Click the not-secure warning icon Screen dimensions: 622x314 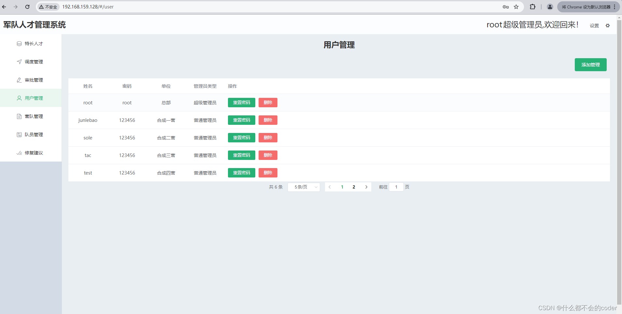point(41,7)
